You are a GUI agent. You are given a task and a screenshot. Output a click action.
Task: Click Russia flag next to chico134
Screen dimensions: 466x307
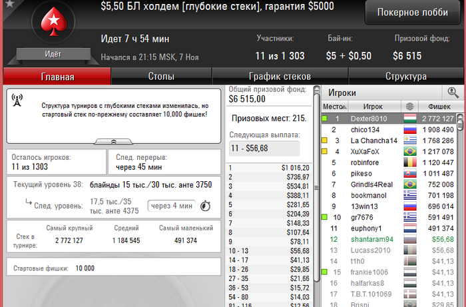coord(410,130)
